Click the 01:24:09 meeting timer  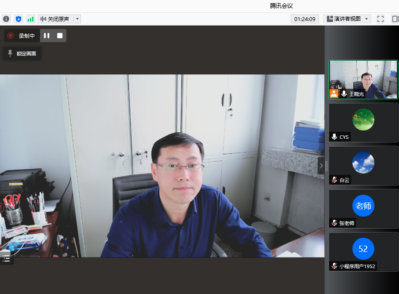click(304, 19)
